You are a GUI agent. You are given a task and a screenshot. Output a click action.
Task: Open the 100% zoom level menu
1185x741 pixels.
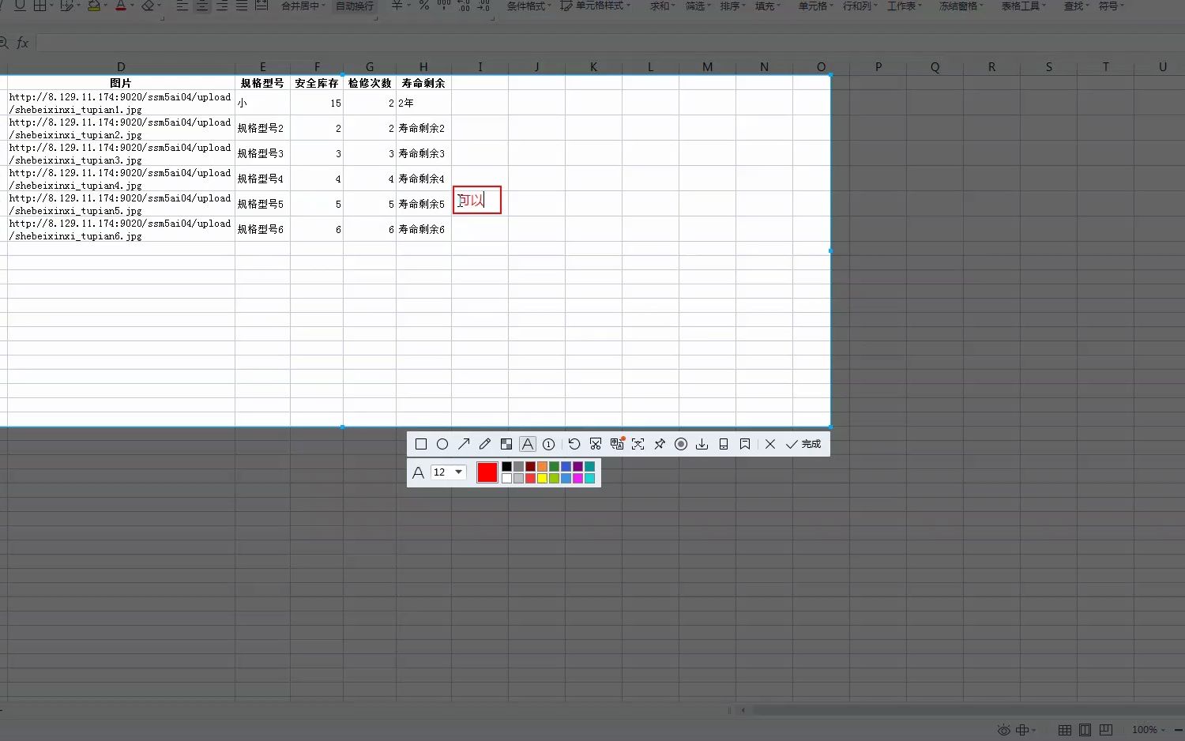1149,730
